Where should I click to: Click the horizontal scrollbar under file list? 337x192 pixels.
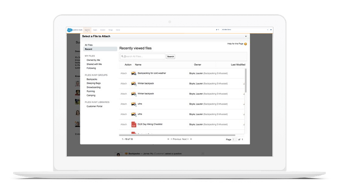point(177,135)
